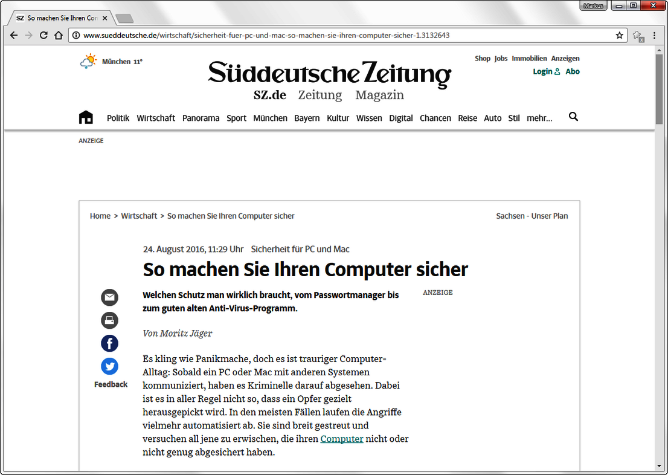Expand the "mehr..." navigation menu

(x=539, y=118)
